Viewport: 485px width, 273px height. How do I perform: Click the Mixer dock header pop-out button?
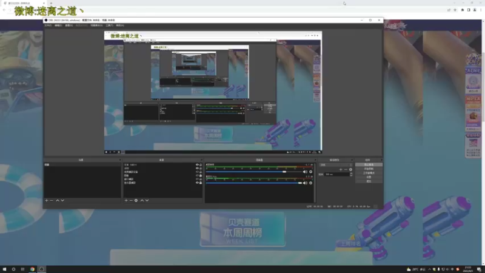click(315, 160)
